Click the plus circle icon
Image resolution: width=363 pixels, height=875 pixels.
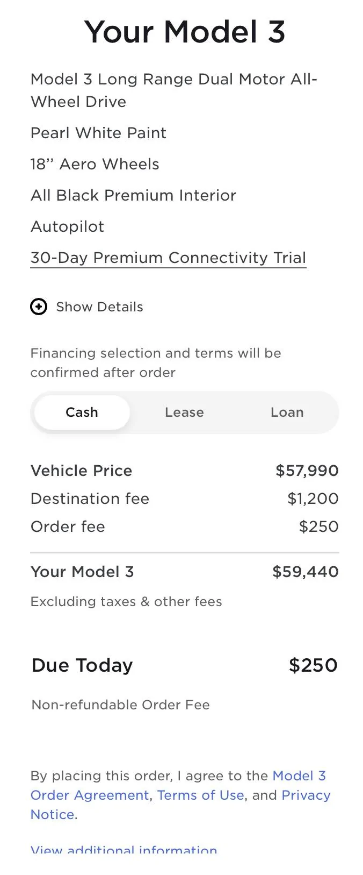(39, 307)
